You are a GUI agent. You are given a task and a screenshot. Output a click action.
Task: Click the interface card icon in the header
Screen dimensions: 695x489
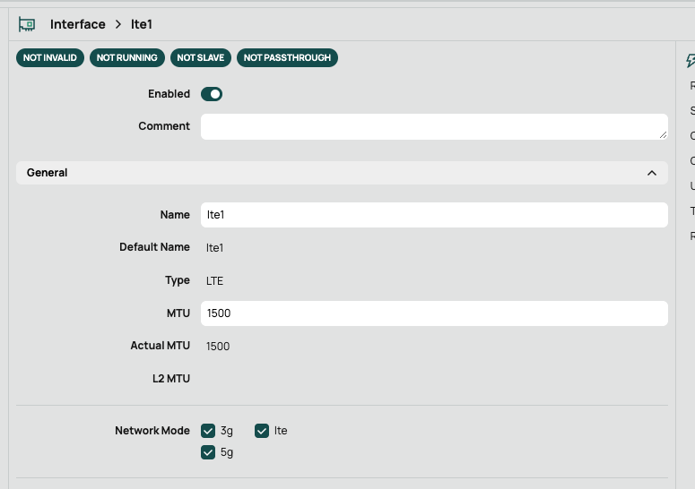27,24
